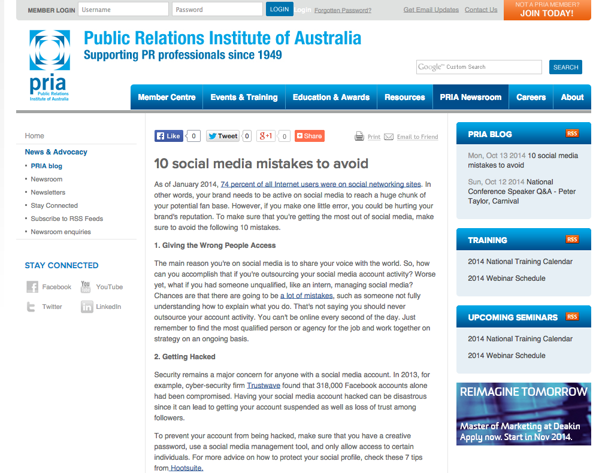The height and width of the screenshot is (473, 593).
Task: Click the LOGIN button
Action: pos(280,9)
